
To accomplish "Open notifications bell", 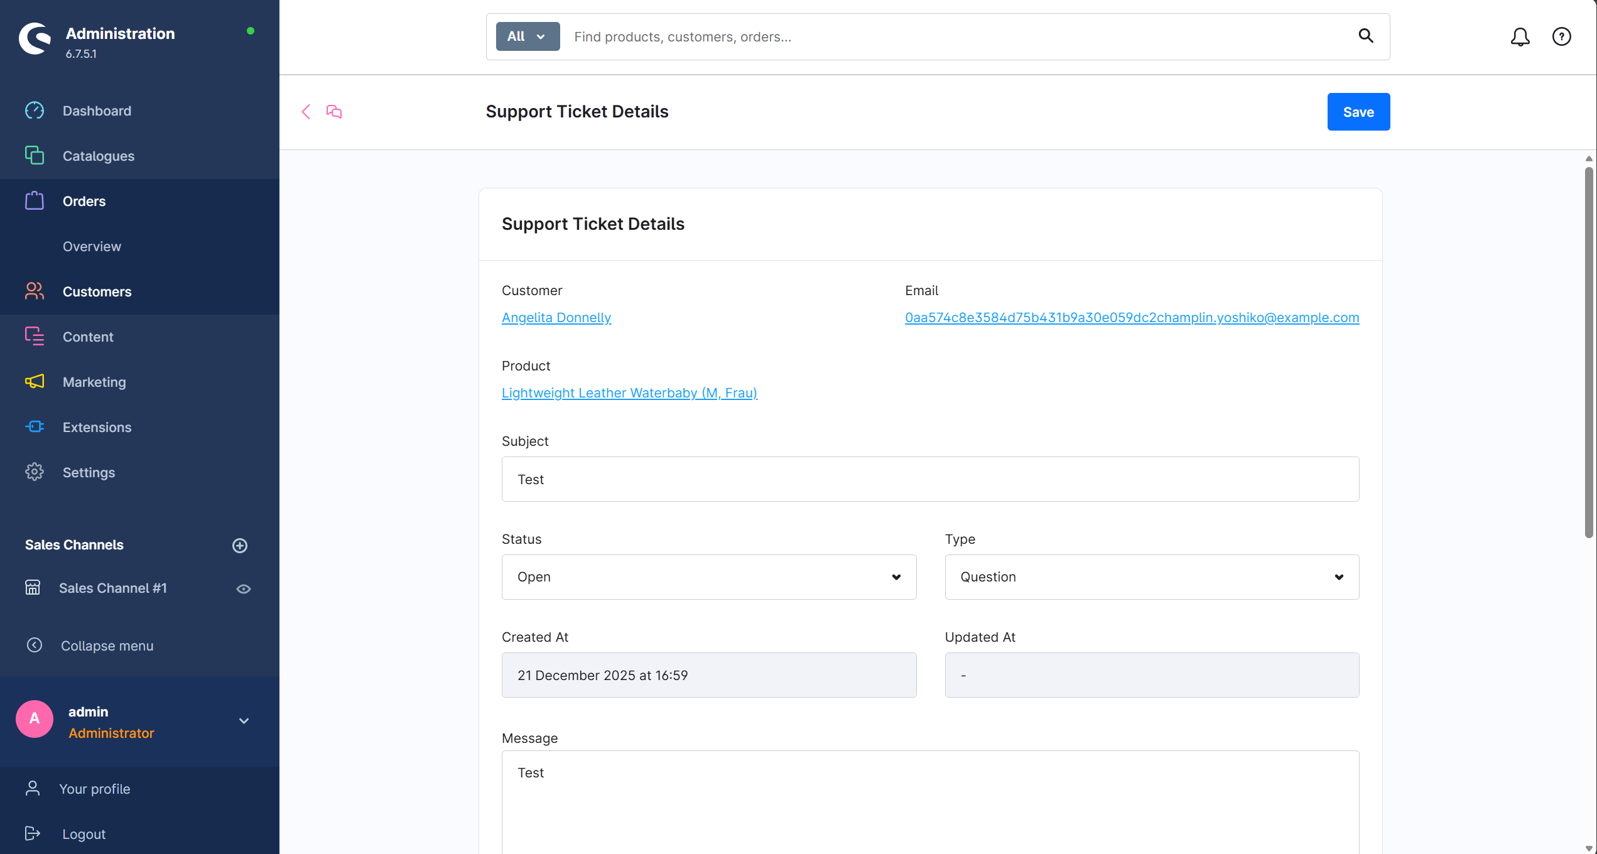I will (1520, 37).
